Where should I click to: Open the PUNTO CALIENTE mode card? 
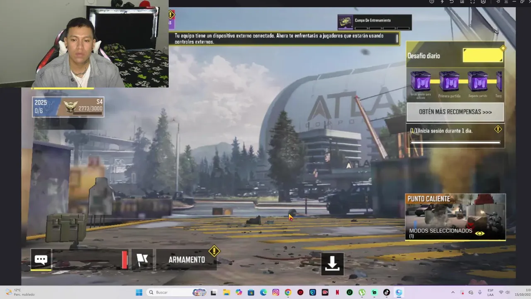point(455,217)
